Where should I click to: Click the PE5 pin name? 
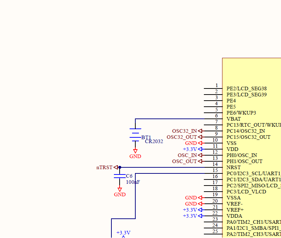(231, 107)
